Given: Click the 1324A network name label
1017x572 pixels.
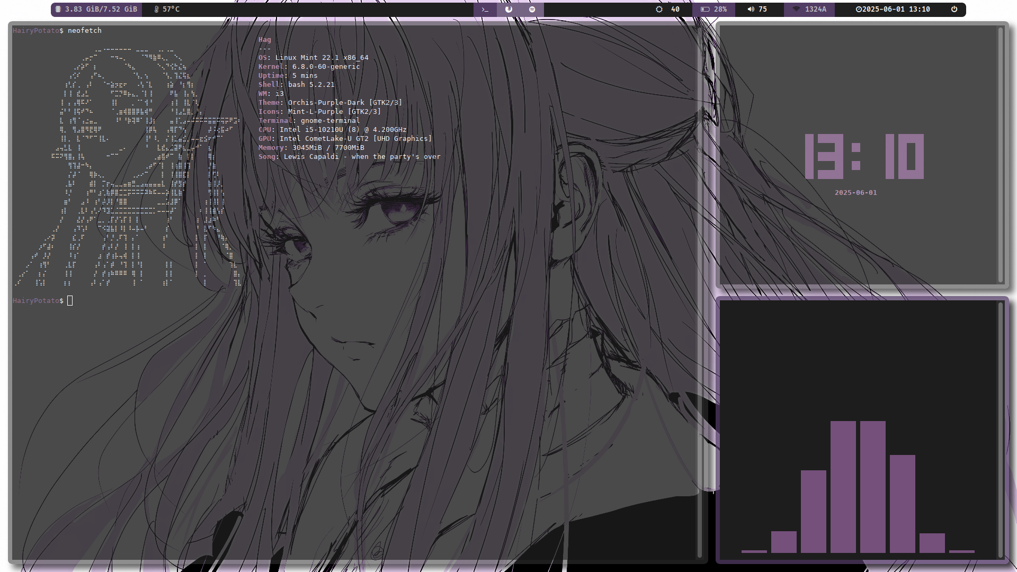Looking at the screenshot, I should coord(816,10).
